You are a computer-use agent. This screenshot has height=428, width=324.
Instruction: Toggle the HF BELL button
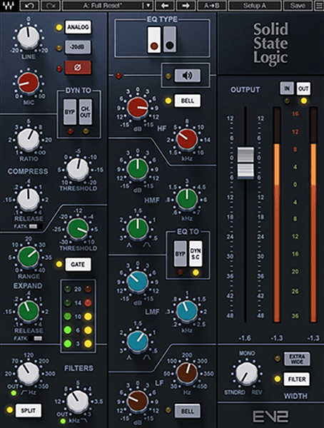coord(188,101)
